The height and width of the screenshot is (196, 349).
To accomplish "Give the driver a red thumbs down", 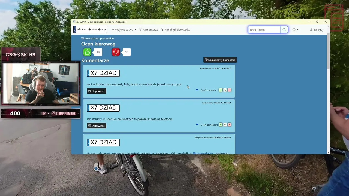I will pos(116,52).
